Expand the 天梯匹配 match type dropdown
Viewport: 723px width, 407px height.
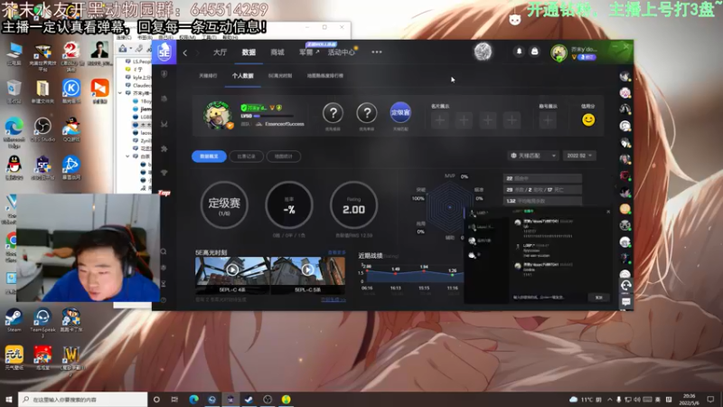tap(533, 156)
